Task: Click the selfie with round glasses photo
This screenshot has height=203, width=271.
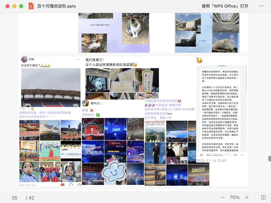Action: [x=29, y=172]
